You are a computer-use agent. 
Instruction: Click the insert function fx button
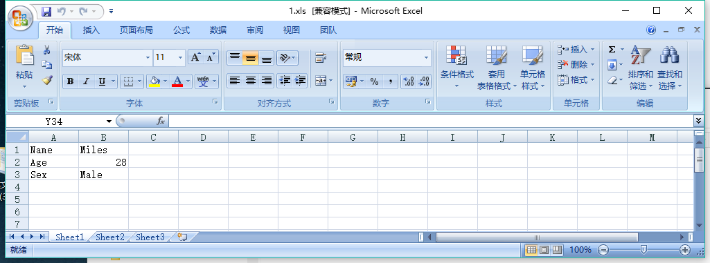[161, 121]
